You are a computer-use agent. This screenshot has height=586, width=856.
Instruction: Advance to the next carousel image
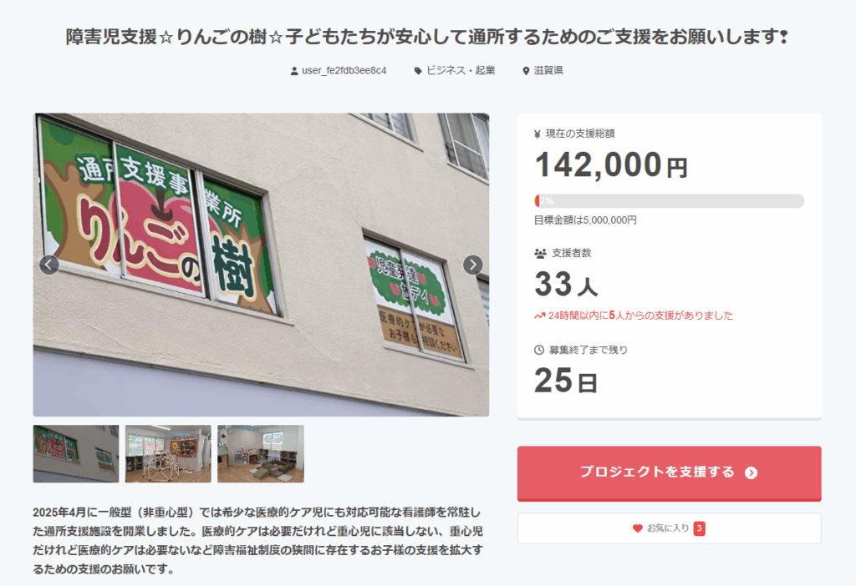(473, 265)
